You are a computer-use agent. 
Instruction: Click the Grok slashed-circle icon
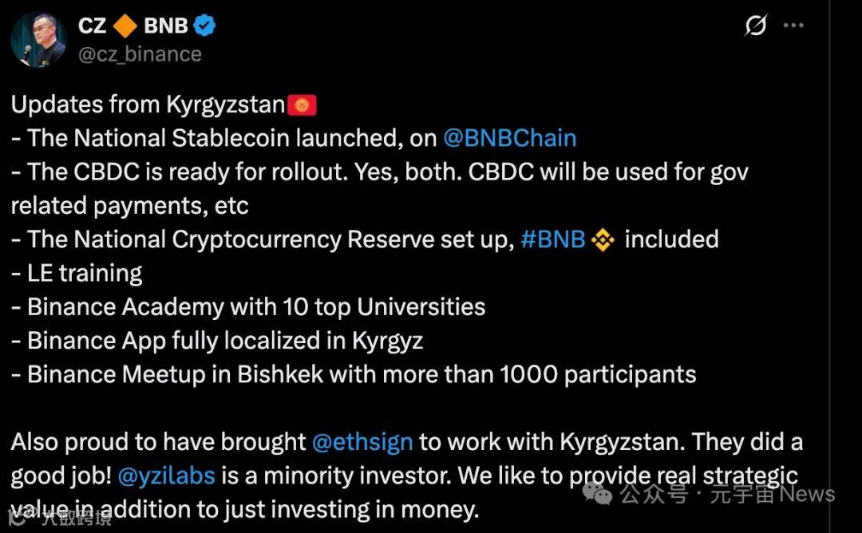(x=755, y=26)
